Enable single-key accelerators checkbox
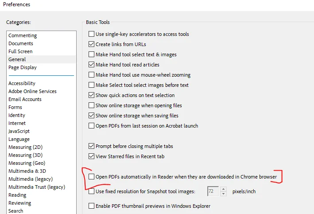 (92, 34)
